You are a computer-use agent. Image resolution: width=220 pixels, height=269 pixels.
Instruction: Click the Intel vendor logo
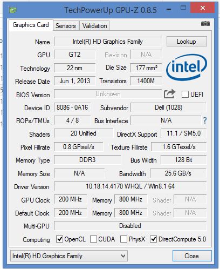tap(187, 68)
